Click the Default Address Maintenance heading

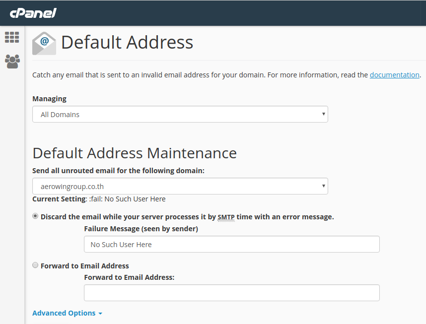pyautogui.click(x=134, y=152)
